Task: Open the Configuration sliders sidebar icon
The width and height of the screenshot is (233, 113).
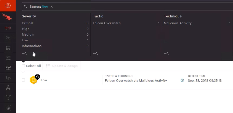Action: (8, 58)
